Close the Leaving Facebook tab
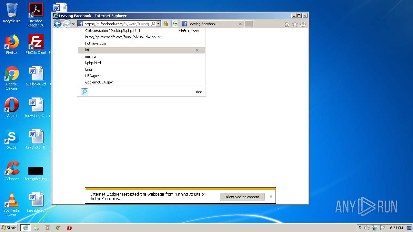The width and height of the screenshot is (413, 232). pyautogui.click(x=240, y=24)
